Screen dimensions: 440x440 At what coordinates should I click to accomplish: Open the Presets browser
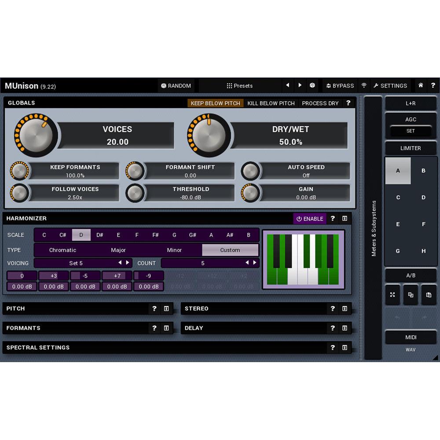240,86
